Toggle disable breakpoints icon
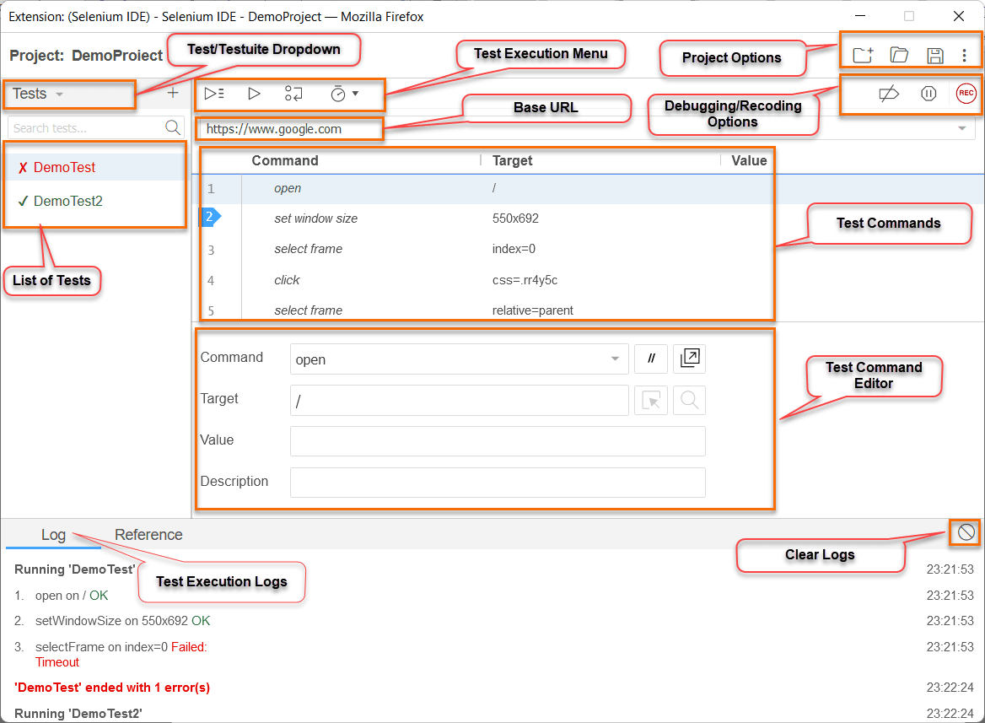The image size is (985, 723). click(889, 94)
